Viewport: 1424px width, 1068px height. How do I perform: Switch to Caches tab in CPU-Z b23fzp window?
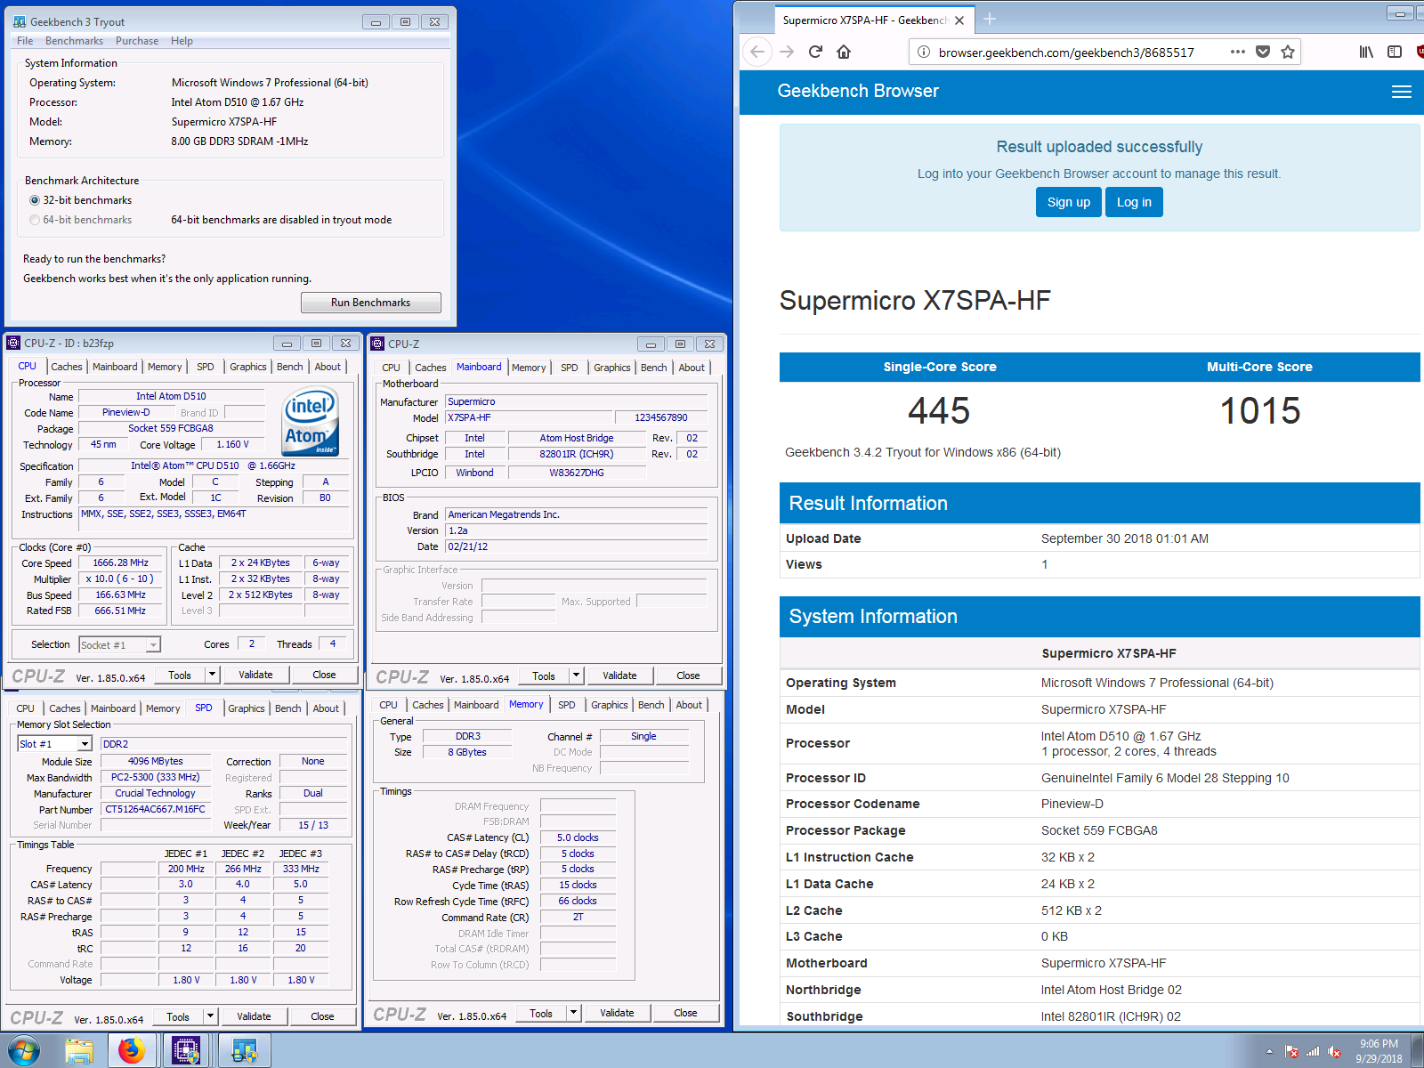pos(67,367)
